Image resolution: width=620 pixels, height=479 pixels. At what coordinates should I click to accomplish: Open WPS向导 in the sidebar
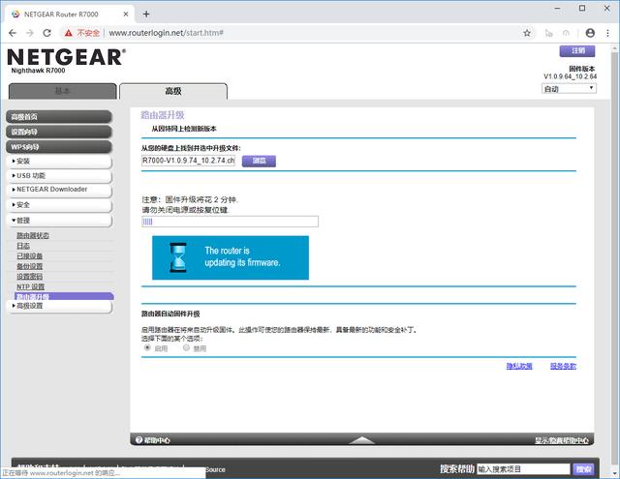pos(59,147)
